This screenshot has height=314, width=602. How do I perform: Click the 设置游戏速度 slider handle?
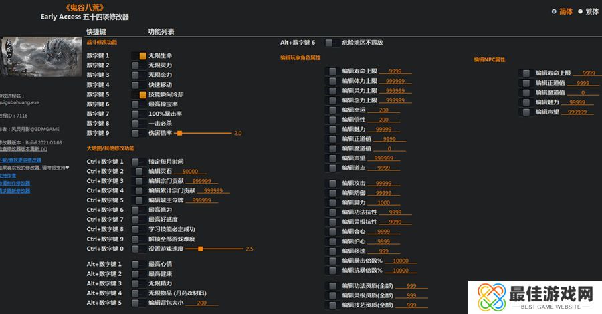(x=200, y=249)
